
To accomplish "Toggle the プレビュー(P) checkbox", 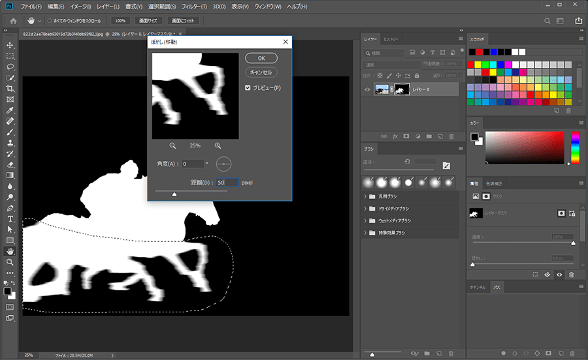I will coord(248,88).
